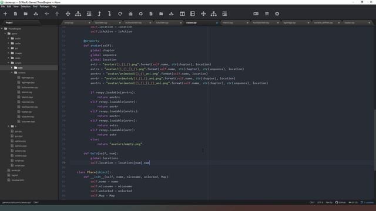This screenshot has height=211, width=376.
Task: Open settings with the last gear toolbar icon
Action: pos(277,14)
